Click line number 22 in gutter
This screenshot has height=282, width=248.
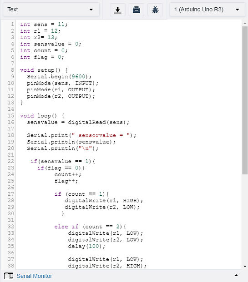[10, 161]
